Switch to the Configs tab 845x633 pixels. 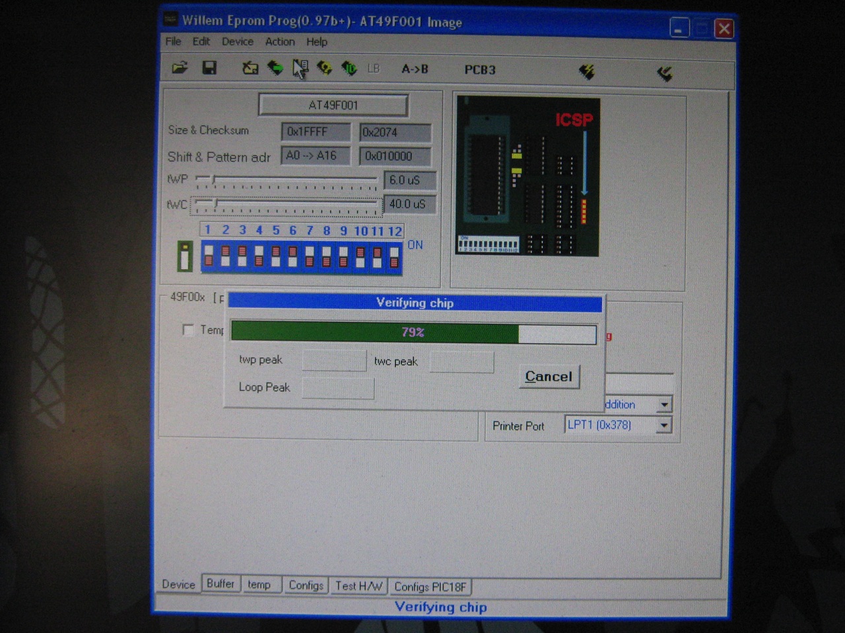tap(306, 585)
